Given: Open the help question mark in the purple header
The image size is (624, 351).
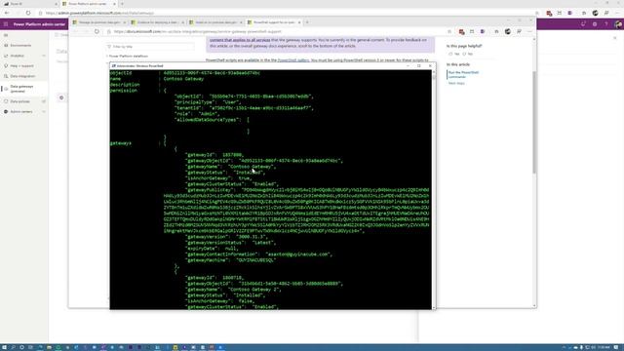Looking at the screenshot, I should click(x=606, y=24).
